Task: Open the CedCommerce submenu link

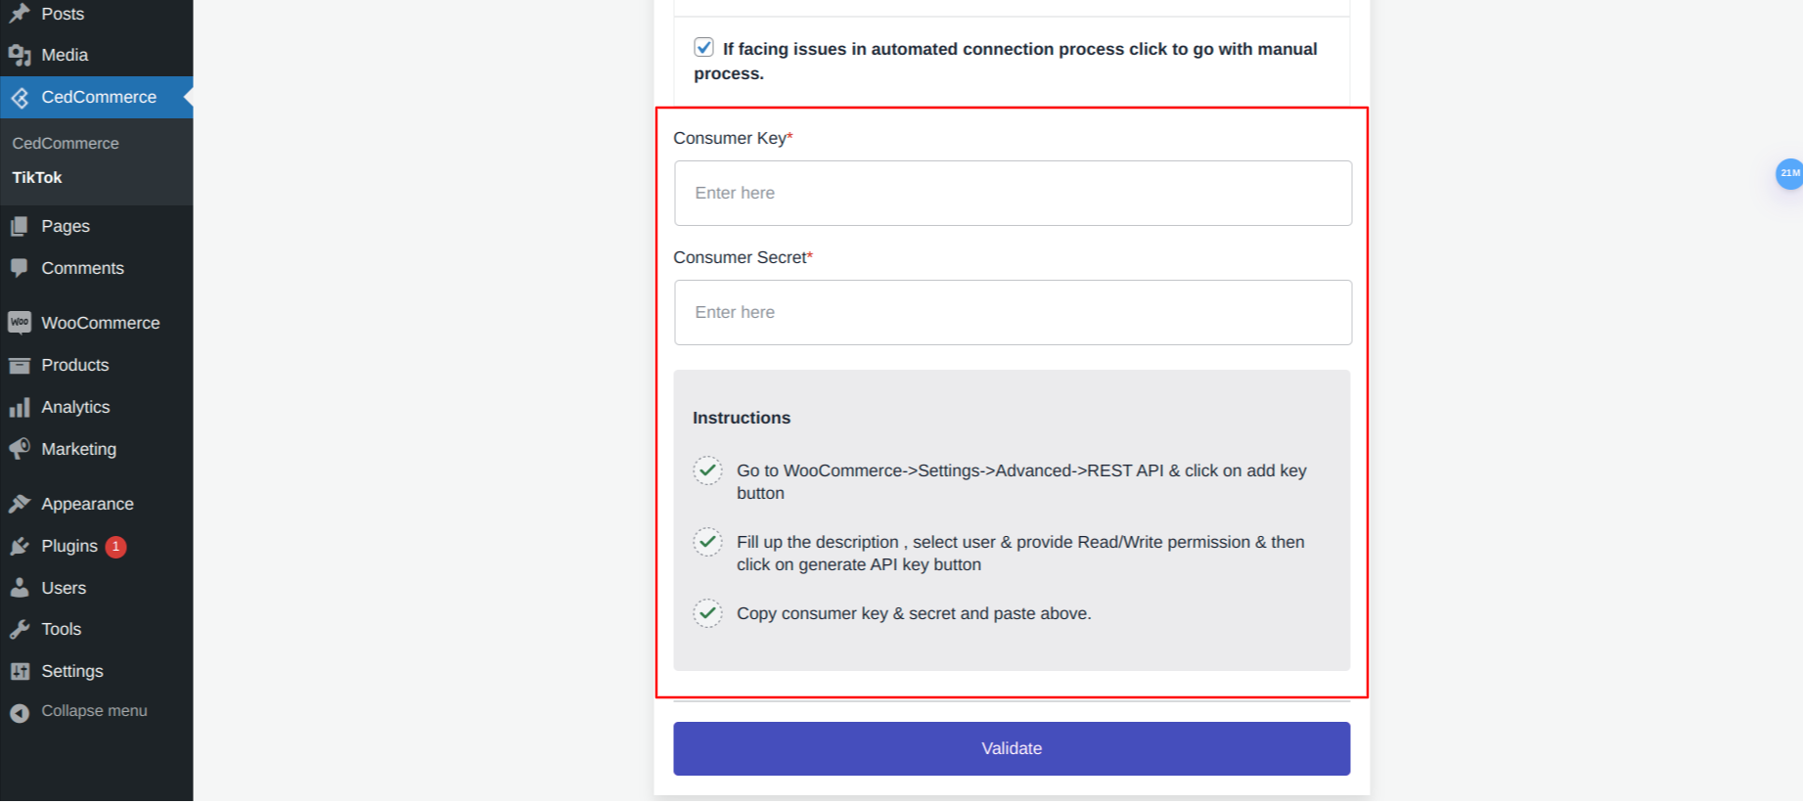Action: 66,143
